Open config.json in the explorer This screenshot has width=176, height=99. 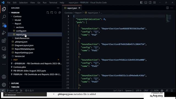coord(21,31)
